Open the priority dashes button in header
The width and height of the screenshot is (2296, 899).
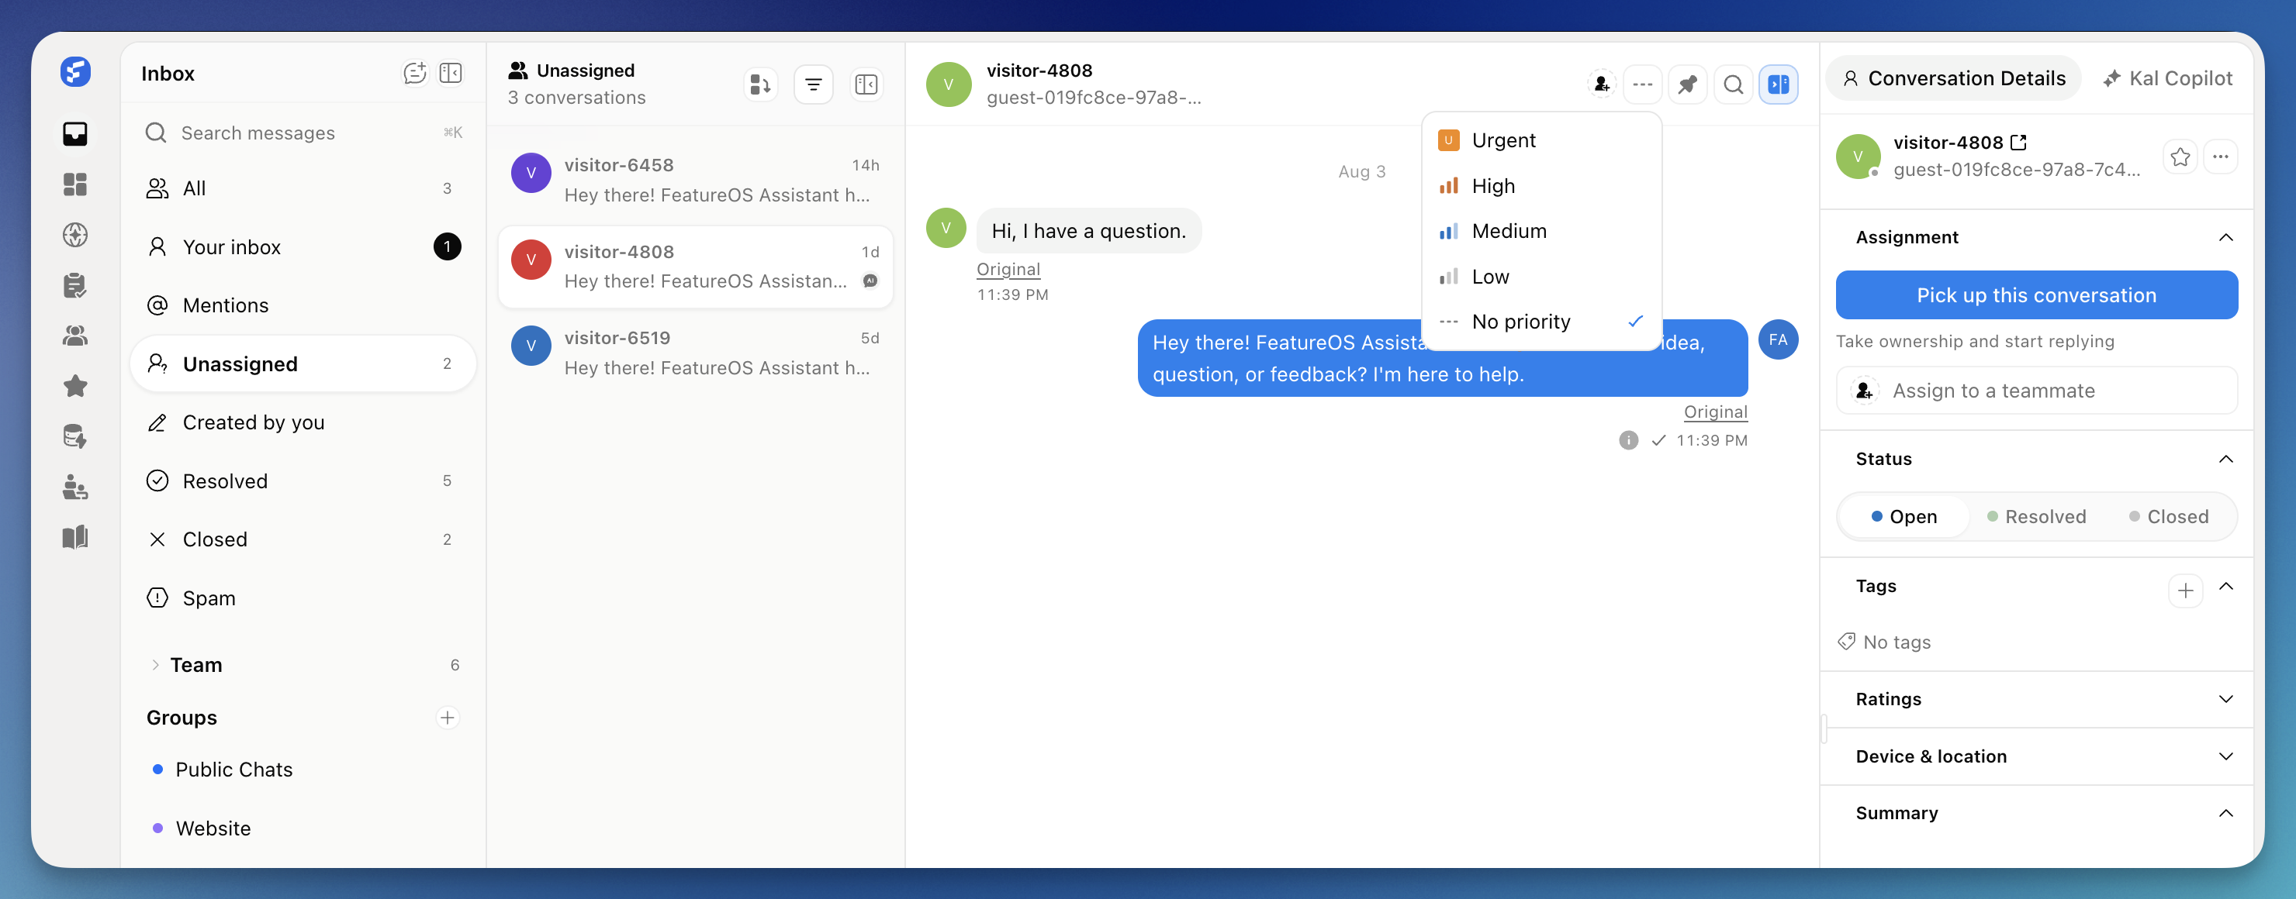pos(1643,84)
